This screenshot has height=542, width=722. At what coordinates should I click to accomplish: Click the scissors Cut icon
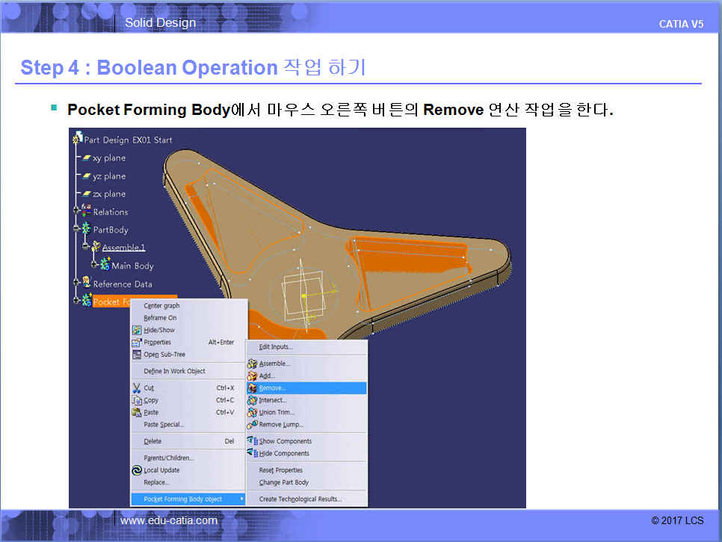[x=137, y=388]
